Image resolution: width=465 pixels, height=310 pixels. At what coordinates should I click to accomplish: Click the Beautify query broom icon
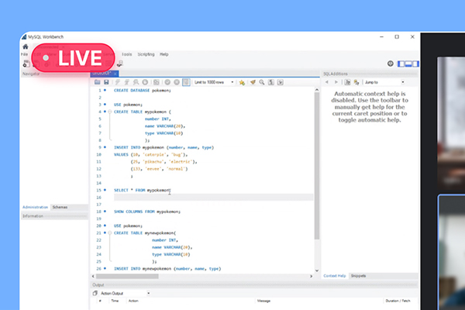point(252,82)
